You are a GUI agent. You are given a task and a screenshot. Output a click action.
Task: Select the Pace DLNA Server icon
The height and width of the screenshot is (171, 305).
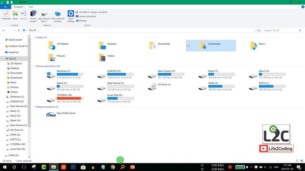tap(51, 115)
